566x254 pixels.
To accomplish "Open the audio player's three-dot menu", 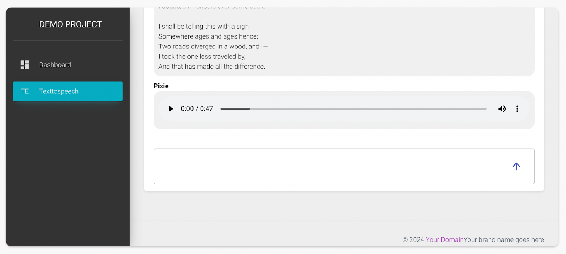I will [517, 109].
